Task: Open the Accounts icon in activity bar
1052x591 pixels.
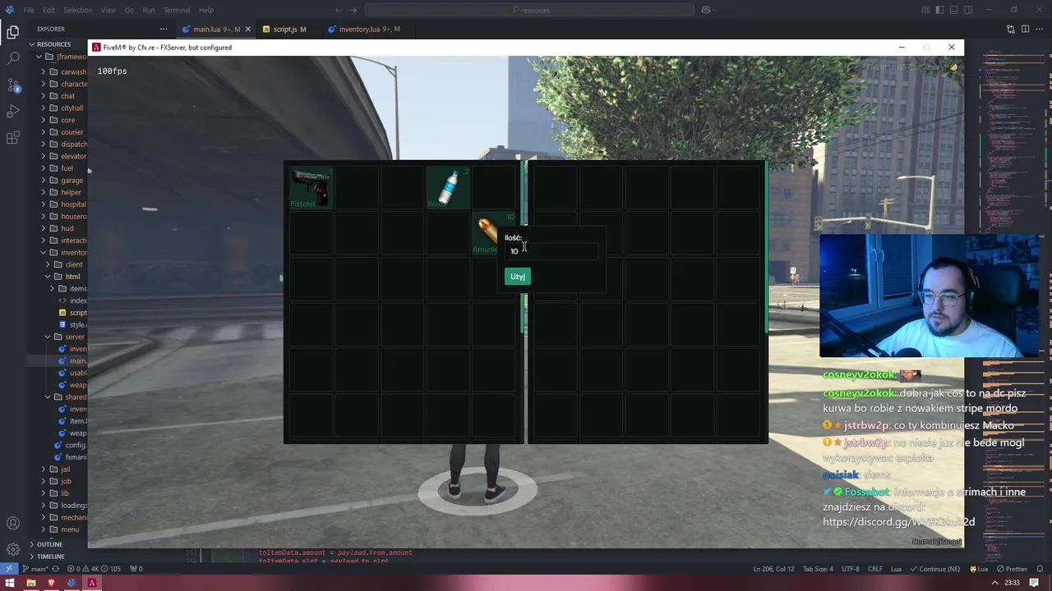Action: pos(12,524)
